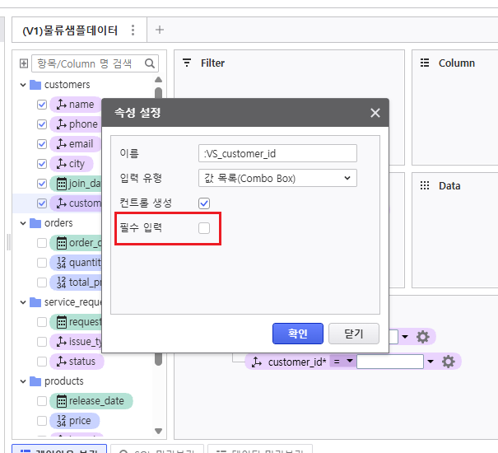Click the Column panel list icon
The width and height of the screenshot is (498, 453).
coord(425,63)
